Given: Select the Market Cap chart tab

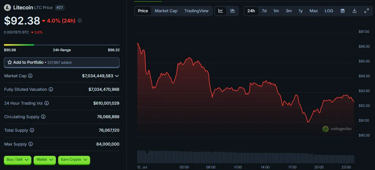Looking at the screenshot, I should (166, 11).
